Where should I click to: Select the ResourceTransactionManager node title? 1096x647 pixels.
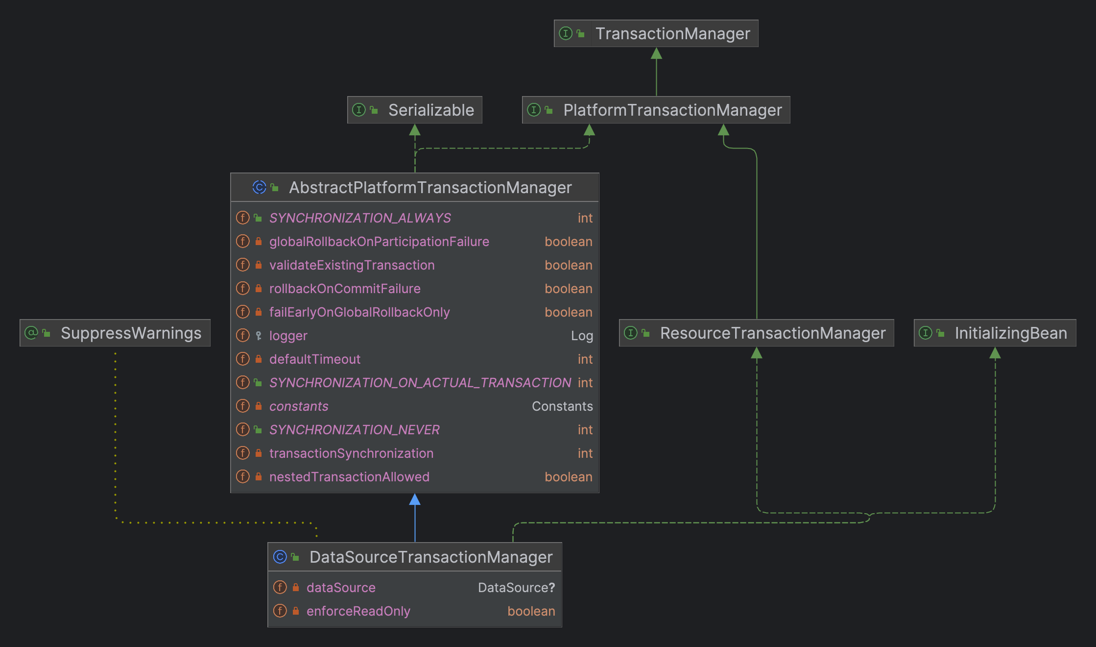coord(773,333)
